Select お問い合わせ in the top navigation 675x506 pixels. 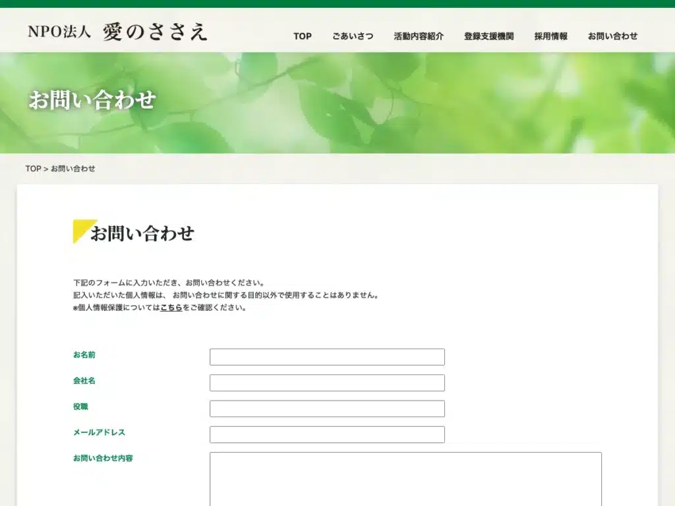click(x=612, y=36)
